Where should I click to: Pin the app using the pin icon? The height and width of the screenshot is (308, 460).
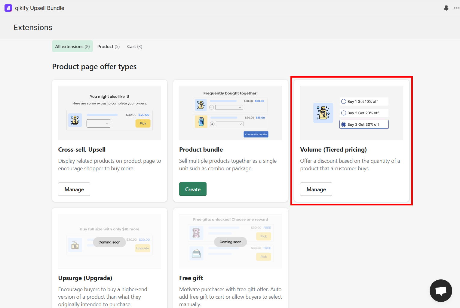click(x=446, y=8)
